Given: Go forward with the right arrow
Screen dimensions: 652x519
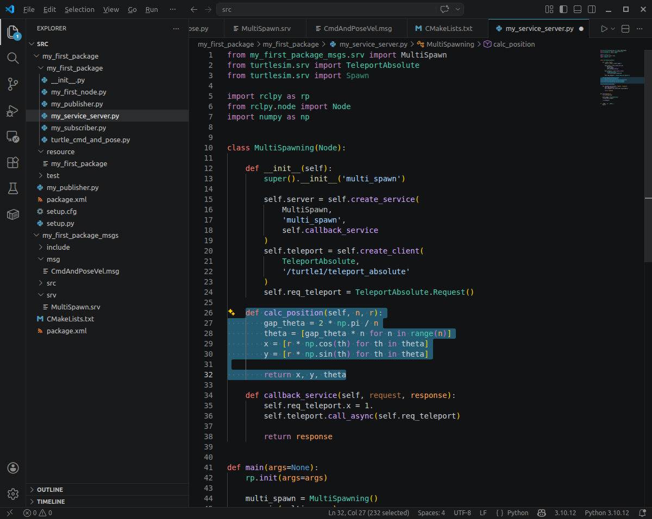Looking at the screenshot, I should (208, 9).
